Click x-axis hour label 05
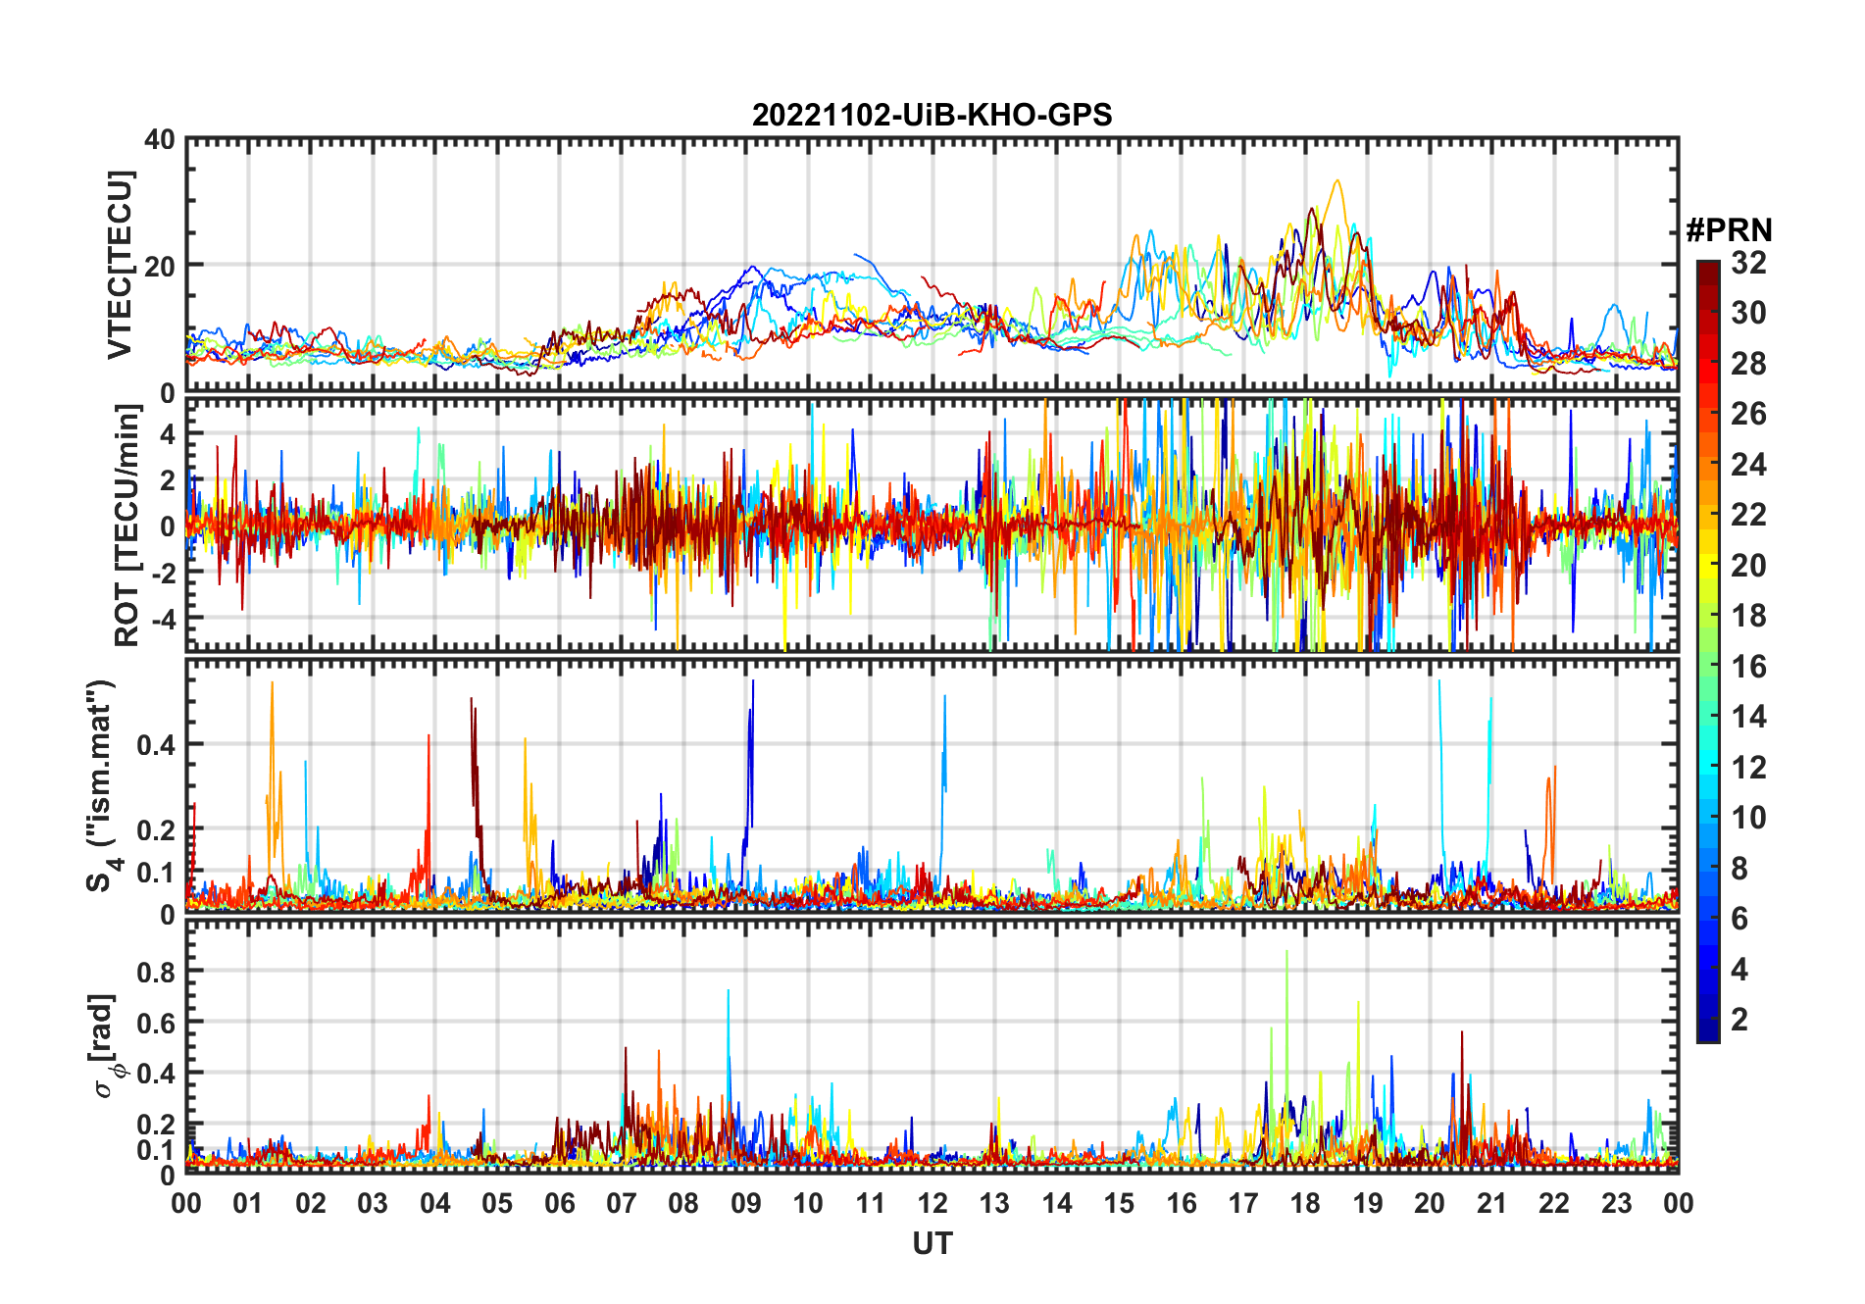Screen dimensions: 1865x1304 click(497, 1203)
